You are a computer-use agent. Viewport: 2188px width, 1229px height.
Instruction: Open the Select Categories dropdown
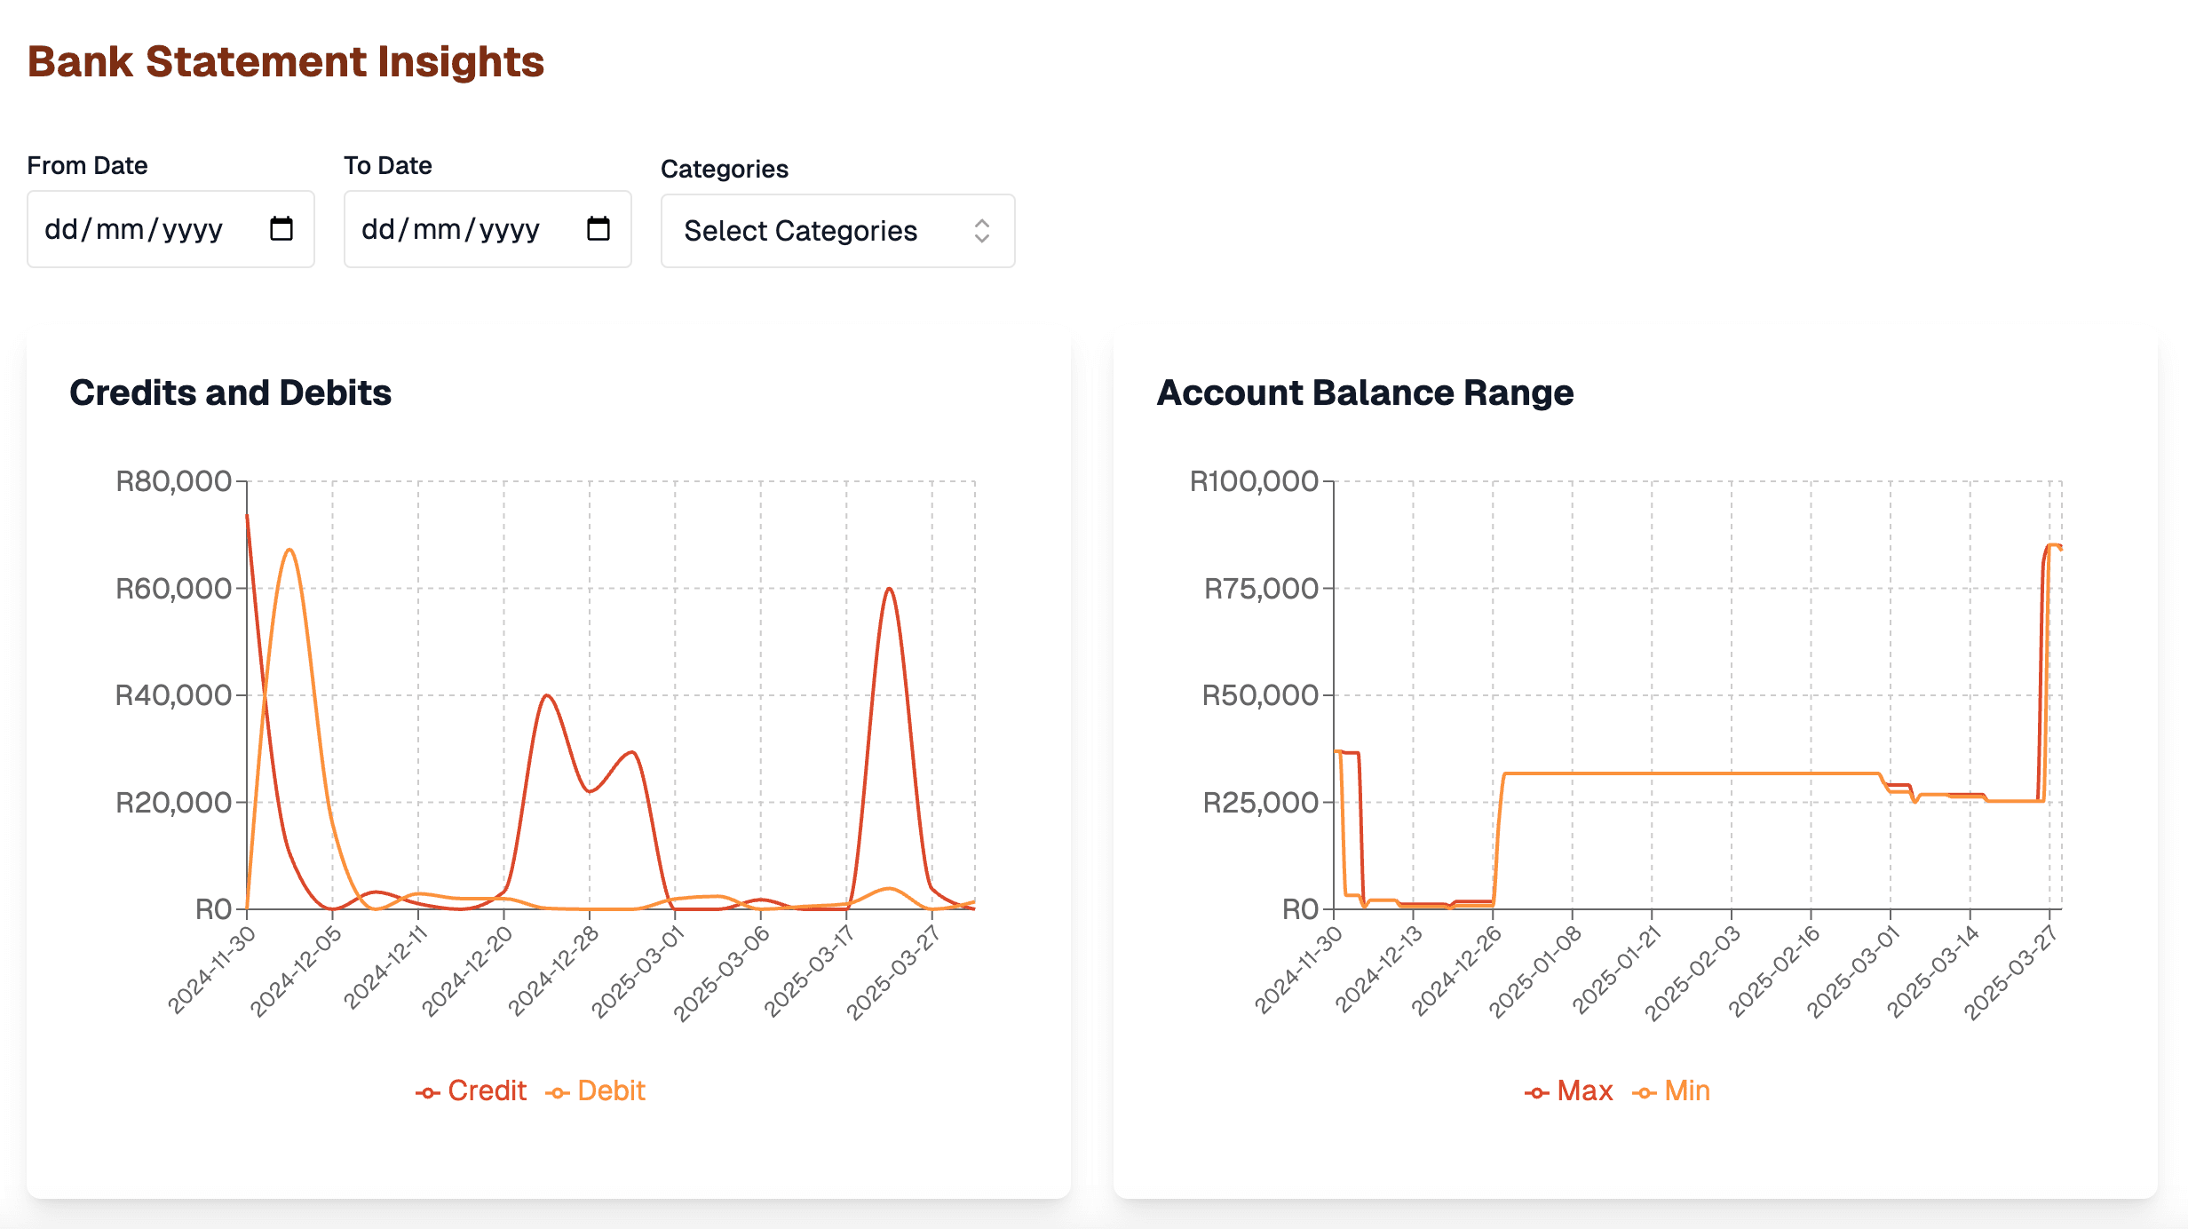point(837,231)
